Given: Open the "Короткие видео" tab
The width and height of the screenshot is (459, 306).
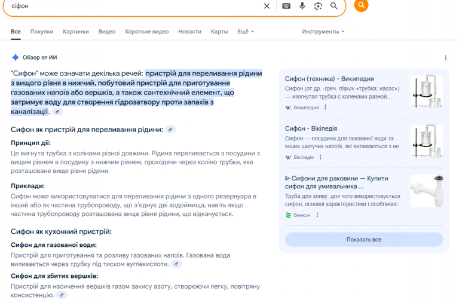Looking at the screenshot, I should (147, 32).
